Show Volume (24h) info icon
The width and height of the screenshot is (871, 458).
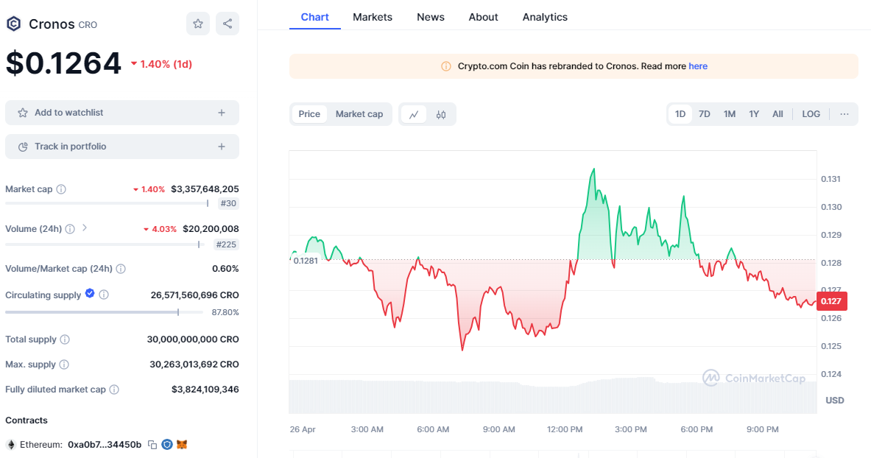tap(70, 229)
